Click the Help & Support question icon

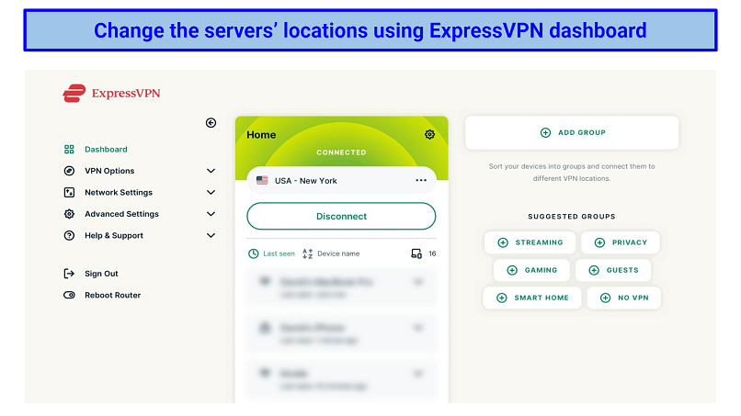pos(69,235)
